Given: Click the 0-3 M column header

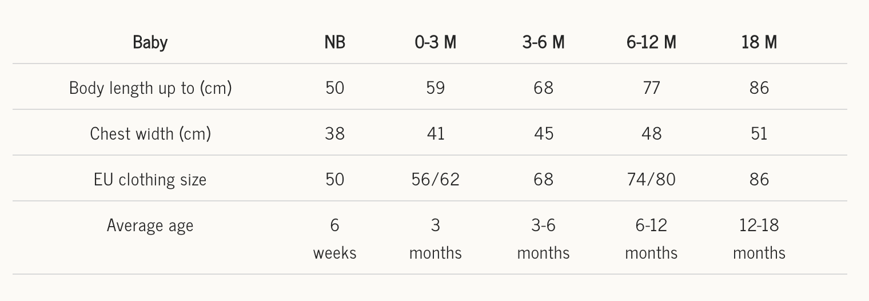Looking at the screenshot, I should point(436,42).
